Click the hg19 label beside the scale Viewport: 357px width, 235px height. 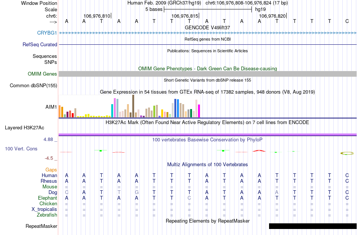coord(260,9)
